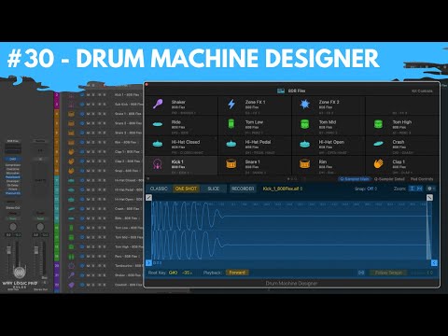Open the Kick_1_808Flex.aif file menu
The image size is (448, 336).
pyautogui.click(x=283, y=189)
